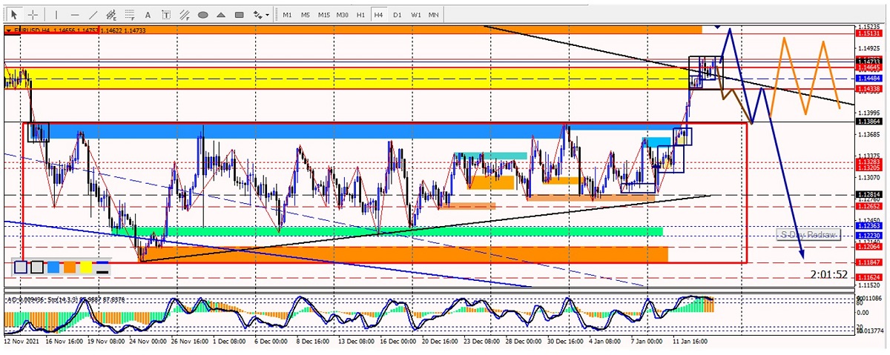Select the arrow cursor tool
The image size is (890, 355).
[x=14, y=15]
